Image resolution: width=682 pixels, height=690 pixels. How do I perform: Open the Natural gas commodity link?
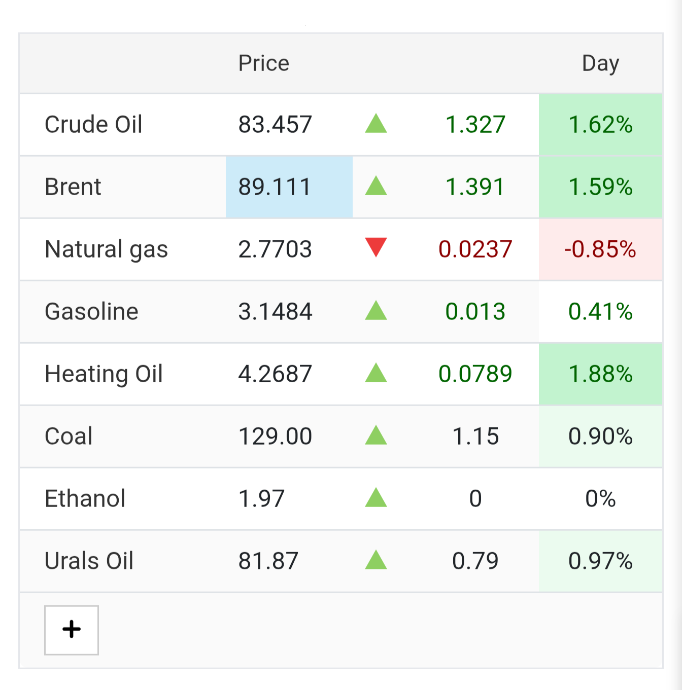click(107, 249)
